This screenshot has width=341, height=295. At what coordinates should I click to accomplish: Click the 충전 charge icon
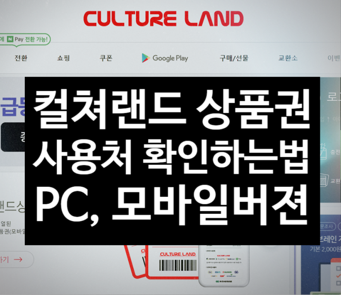323,151
